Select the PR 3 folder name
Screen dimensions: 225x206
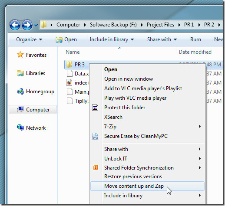pos(79,65)
